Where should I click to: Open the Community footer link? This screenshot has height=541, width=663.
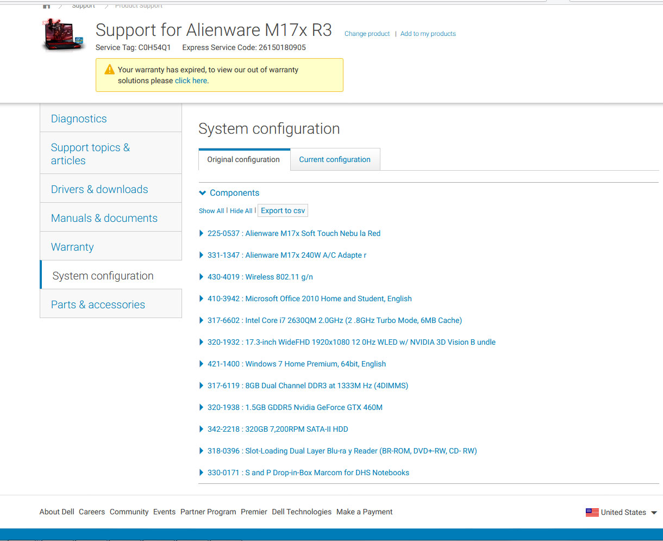click(129, 512)
